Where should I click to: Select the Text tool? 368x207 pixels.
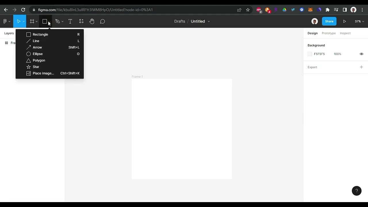[x=70, y=21]
